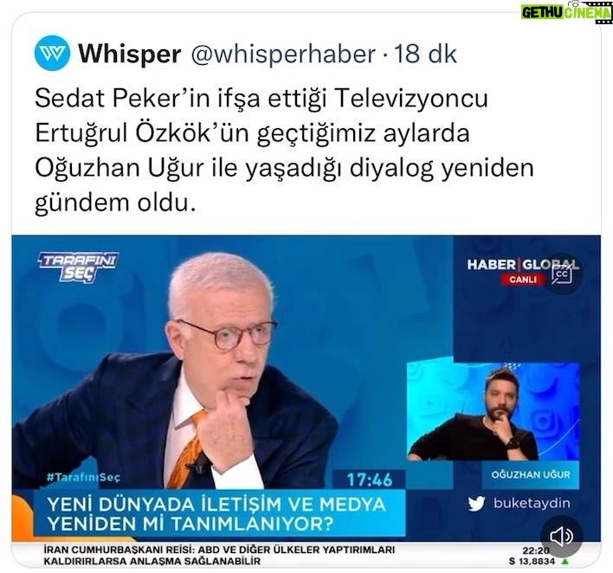Click the 17:46 time display
The height and width of the screenshot is (573, 613).
(369, 480)
